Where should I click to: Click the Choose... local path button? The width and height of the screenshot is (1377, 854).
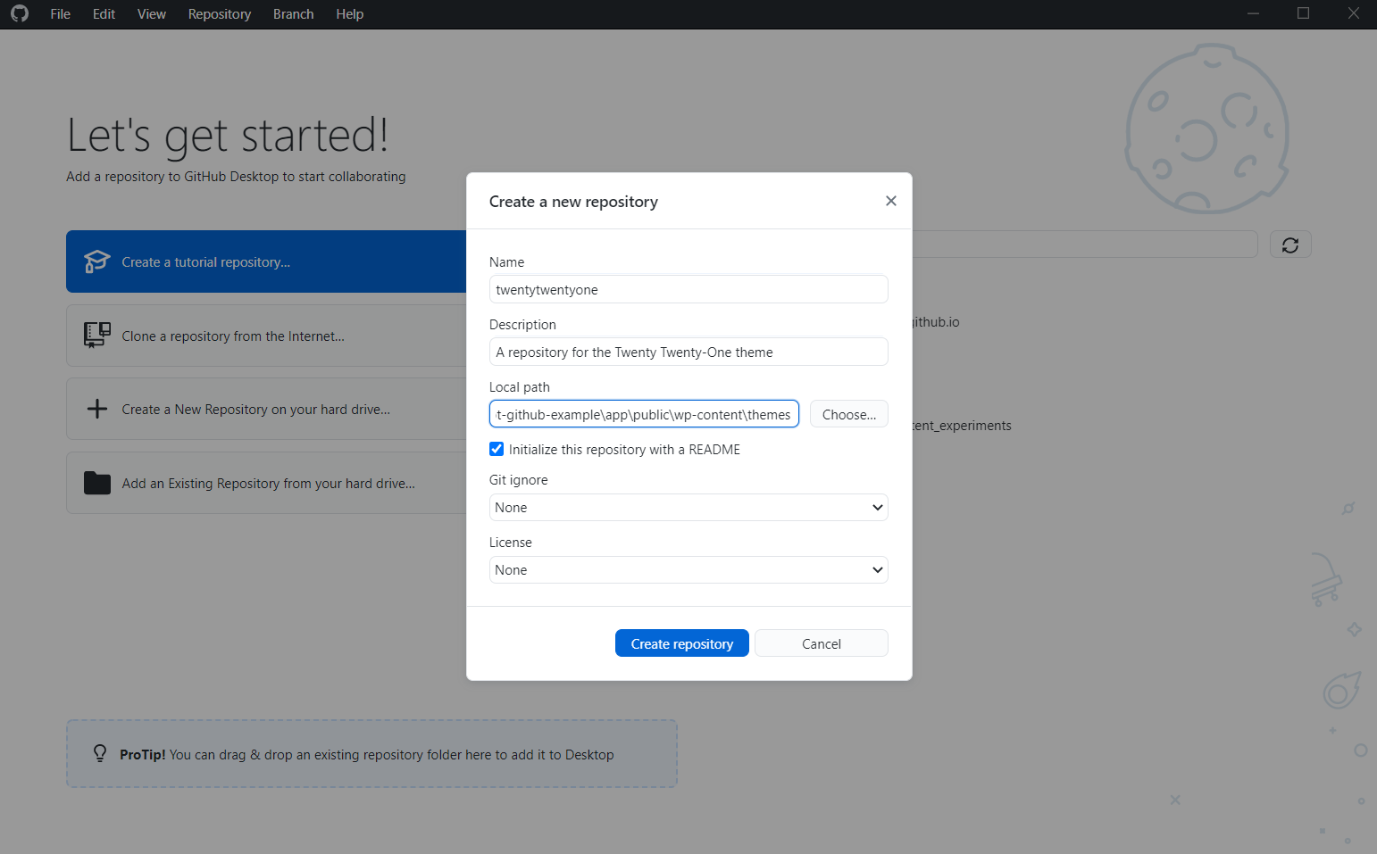(x=849, y=414)
